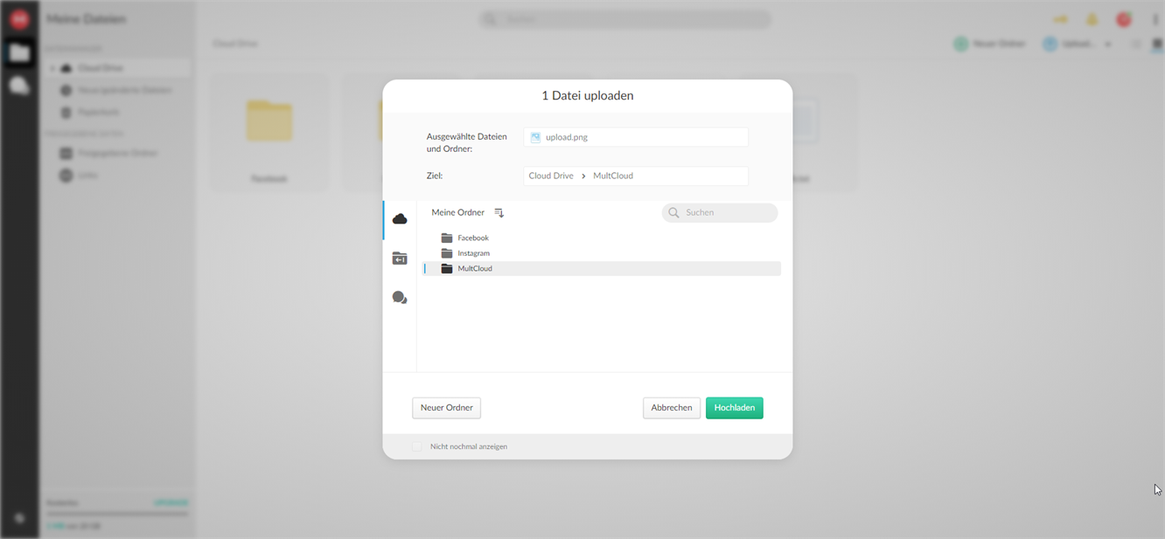1165x539 pixels.
Task: Select the Cloud Drive tab icon
Action: [400, 218]
